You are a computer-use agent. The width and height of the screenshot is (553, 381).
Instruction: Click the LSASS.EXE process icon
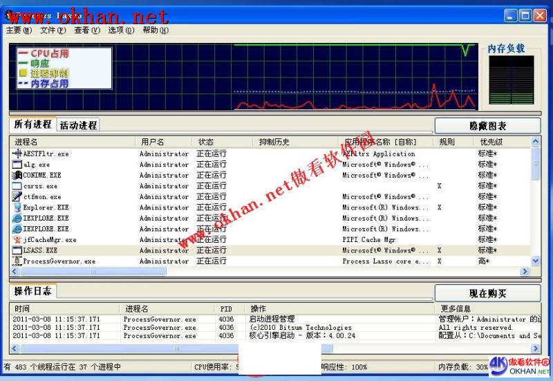point(17,250)
